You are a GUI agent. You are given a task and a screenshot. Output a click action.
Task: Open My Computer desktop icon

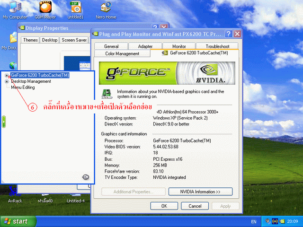click(15, 9)
